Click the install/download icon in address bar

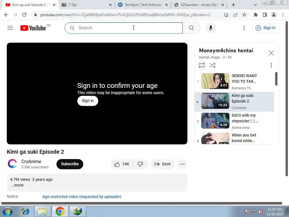[x=226, y=15]
